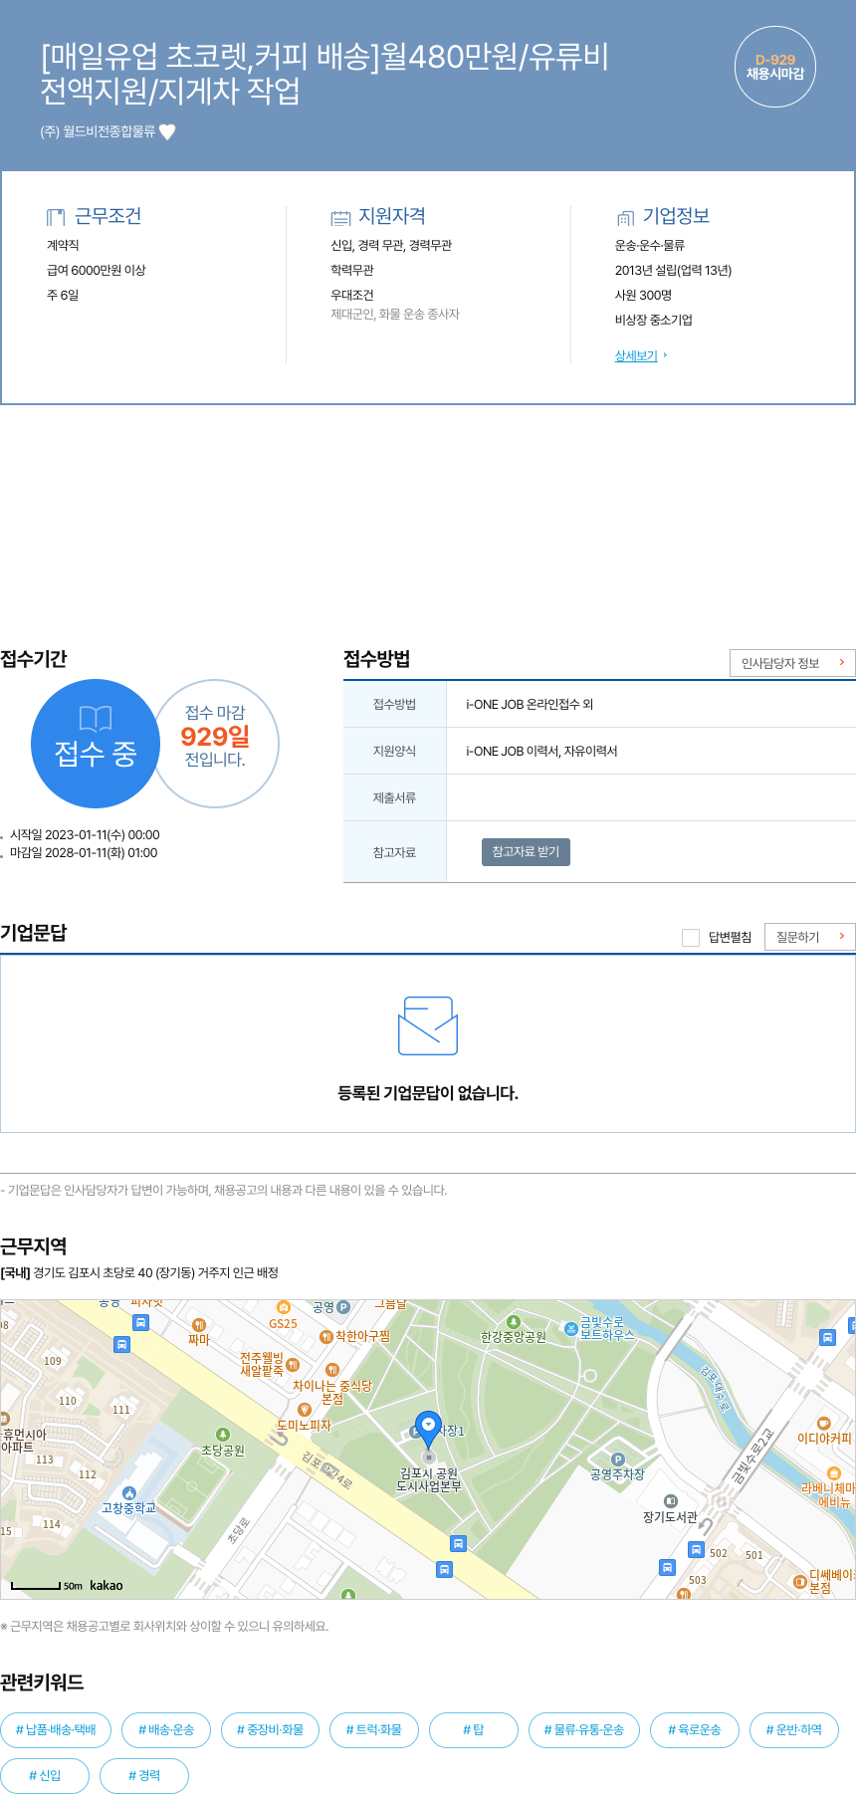Click the 한강중앙공원 park icon

514,1322
